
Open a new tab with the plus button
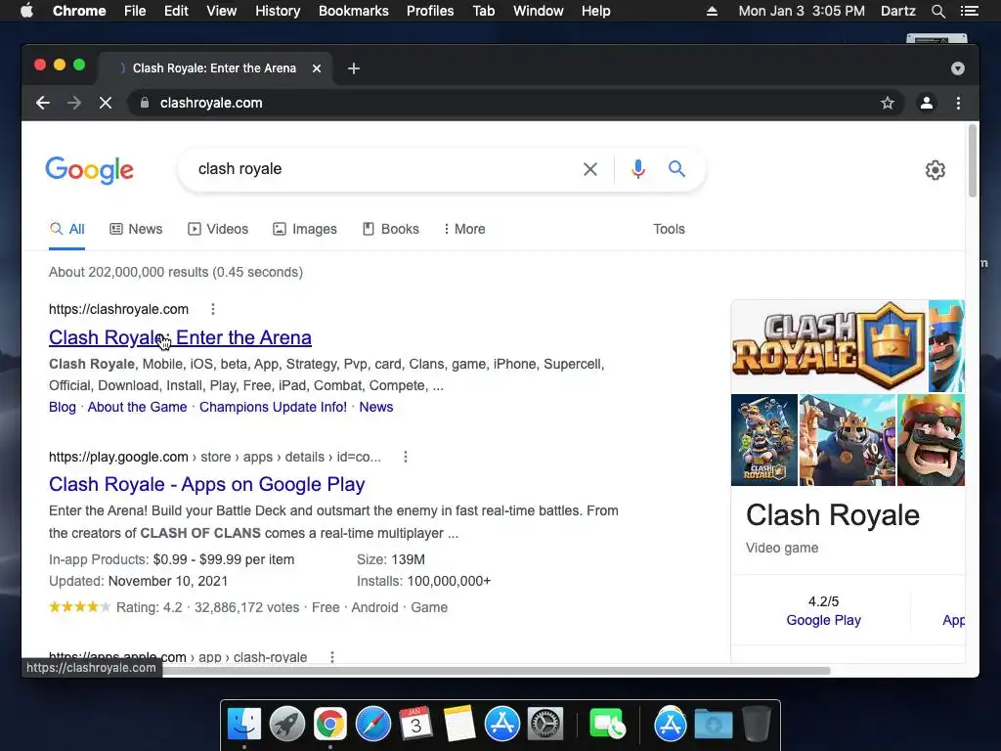(x=354, y=68)
